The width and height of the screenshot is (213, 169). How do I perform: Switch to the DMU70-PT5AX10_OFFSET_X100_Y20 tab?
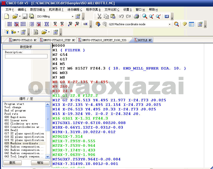pos(103,40)
